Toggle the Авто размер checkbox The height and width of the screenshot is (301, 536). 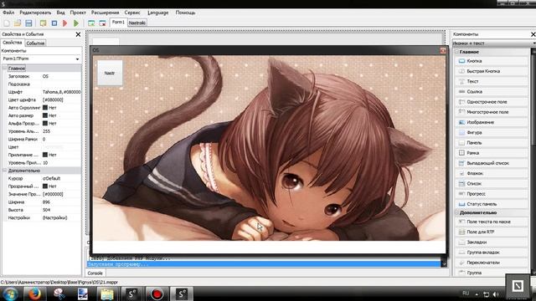point(44,115)
